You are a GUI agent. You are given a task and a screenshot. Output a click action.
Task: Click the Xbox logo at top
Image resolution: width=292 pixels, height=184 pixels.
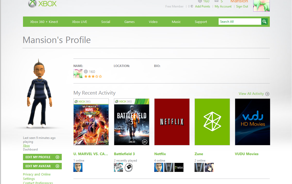[x=42, y=4]
